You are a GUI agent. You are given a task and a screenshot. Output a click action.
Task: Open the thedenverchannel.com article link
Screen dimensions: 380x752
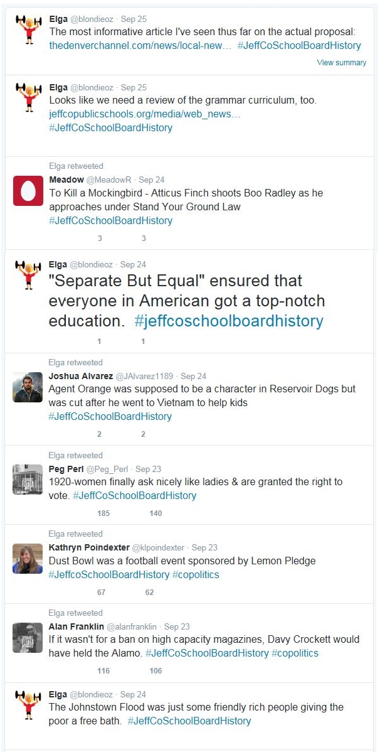(140, 45)
